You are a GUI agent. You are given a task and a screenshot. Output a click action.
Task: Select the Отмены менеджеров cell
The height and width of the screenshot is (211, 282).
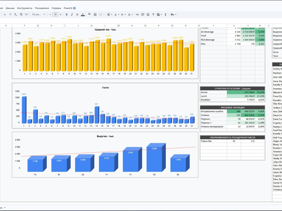(x=213, y=127)
